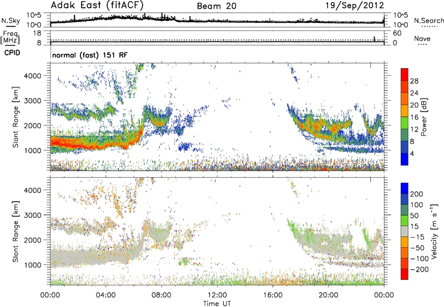Click the "18" frequency axis tick

tap(37, 33)
